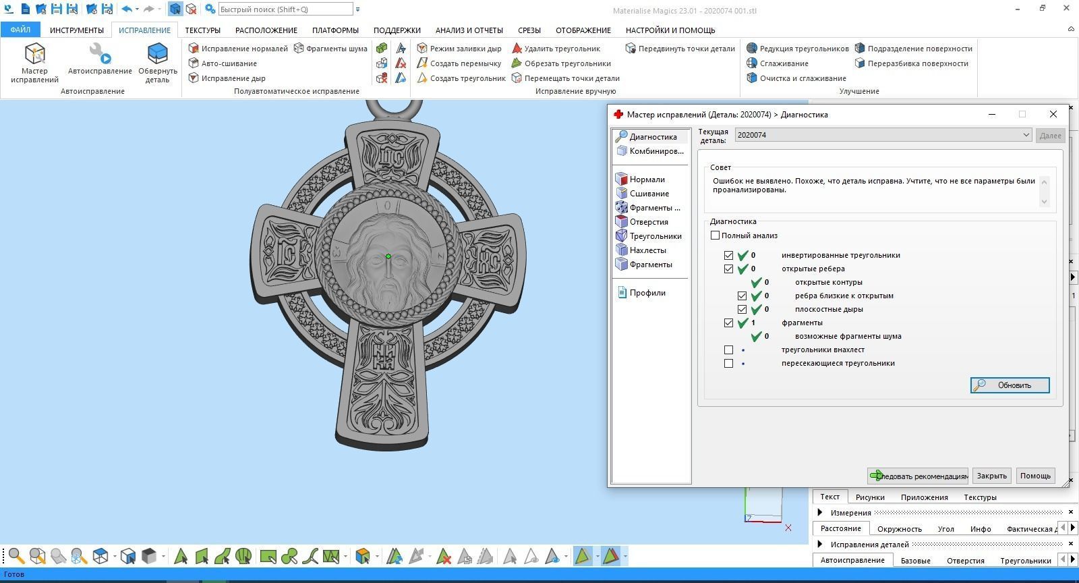Expand the Измерения panel section
Screen dimensions: 1079x583
pyautogui.click(x=820, y=513)
